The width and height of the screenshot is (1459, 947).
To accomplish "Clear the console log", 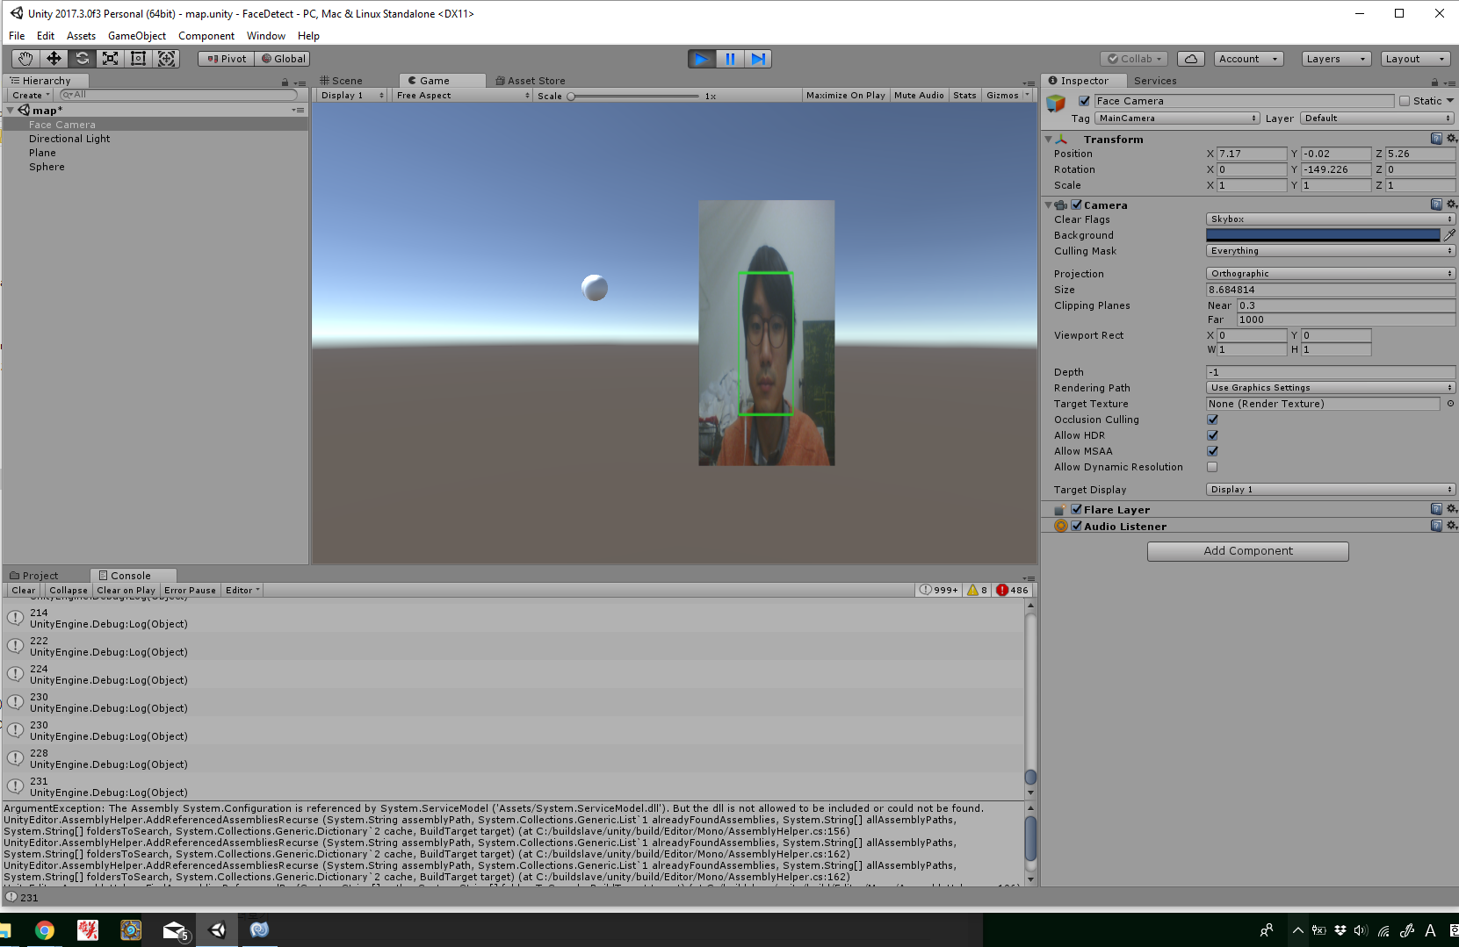I will pyautogui.click(x=24, y=590).
